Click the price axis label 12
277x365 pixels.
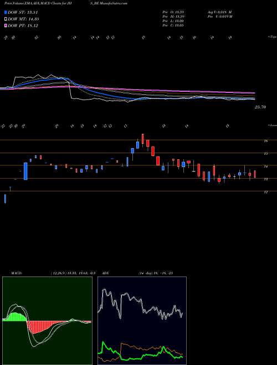pyautogui.click(x=265, y=192)
